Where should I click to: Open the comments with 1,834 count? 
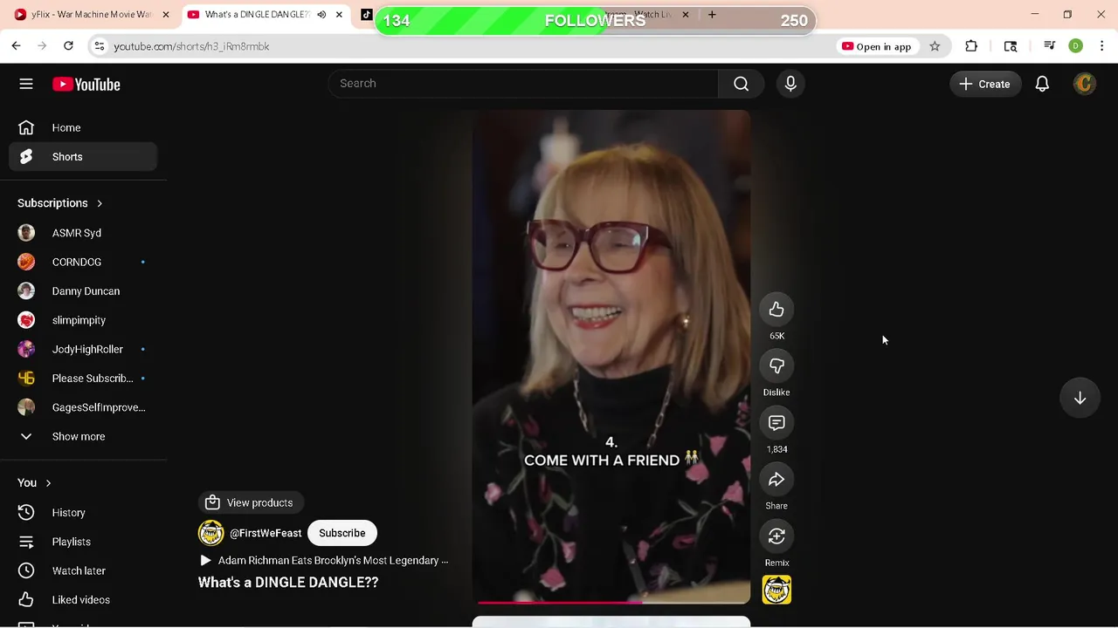[776, 423]
